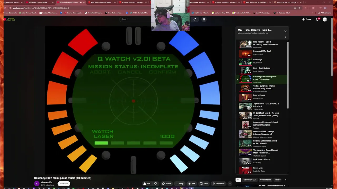Show more filter chips with the right chevron

tap(286, 180)
